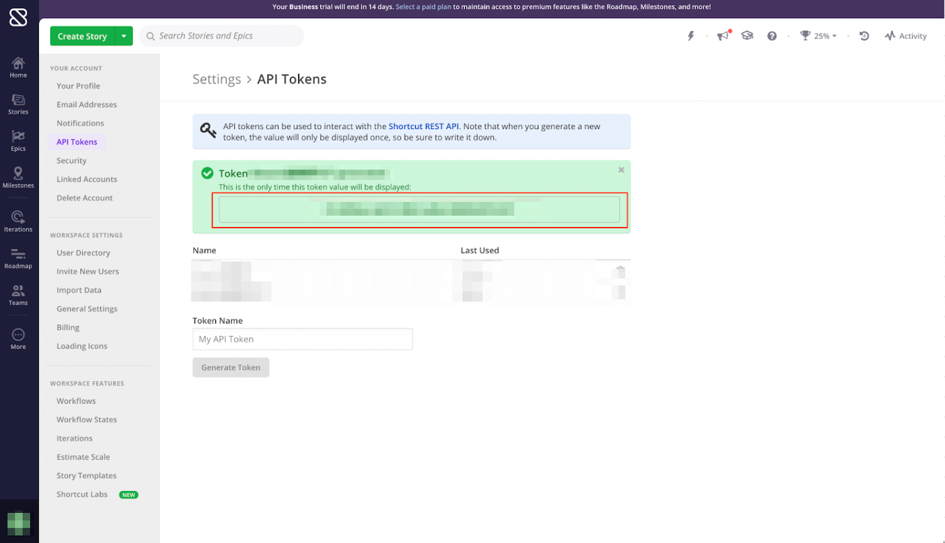Image resolution: width=945 pixels, height=543 pixels.
Task: Open Teams from the sidebar
Action: click(18, 295)
